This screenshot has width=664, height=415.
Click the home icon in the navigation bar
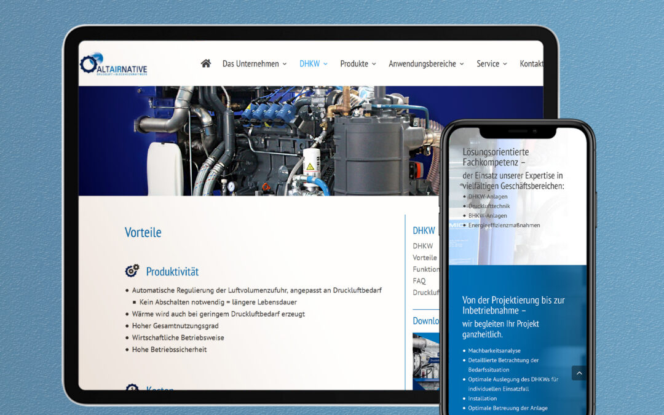pos(206,63)
